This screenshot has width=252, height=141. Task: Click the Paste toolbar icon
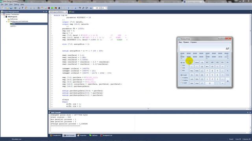(26, 8)
